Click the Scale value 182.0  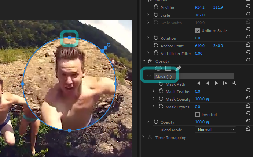point(200,15)
